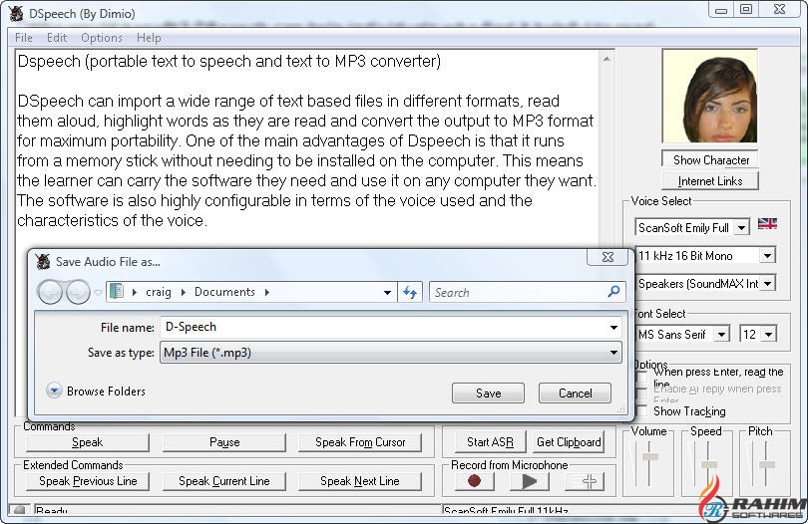Open Save as type dropdown

click(391, 353)
